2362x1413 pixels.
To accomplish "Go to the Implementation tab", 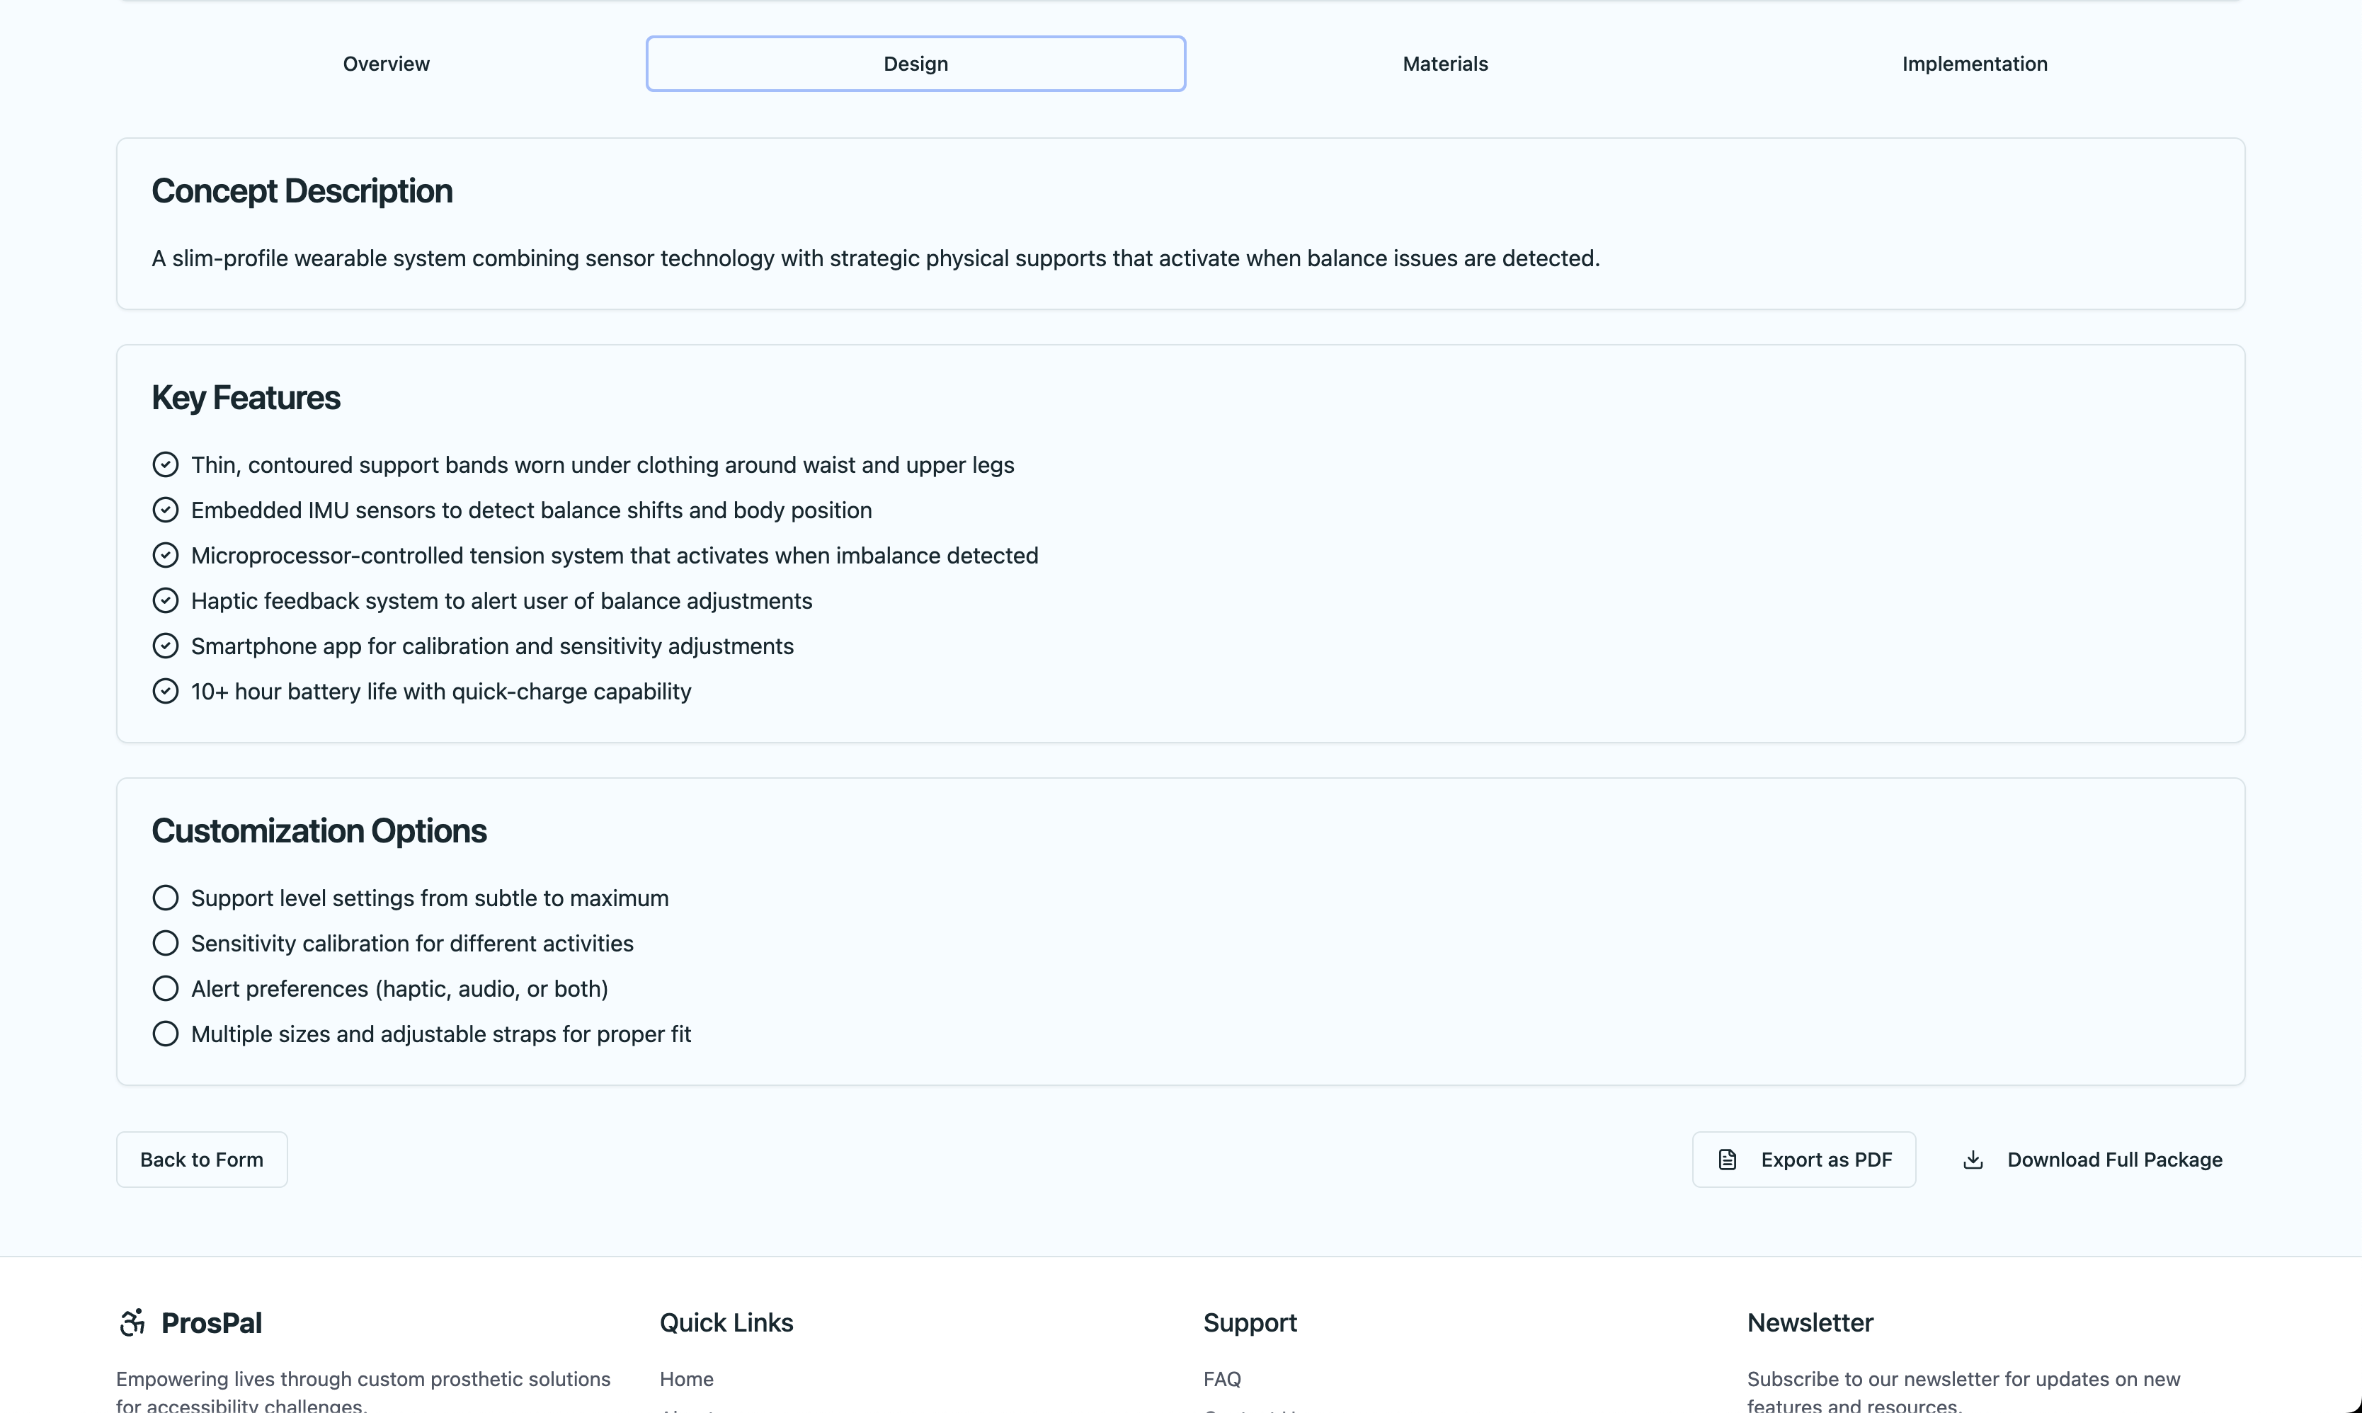I will tap(1973, 64).
